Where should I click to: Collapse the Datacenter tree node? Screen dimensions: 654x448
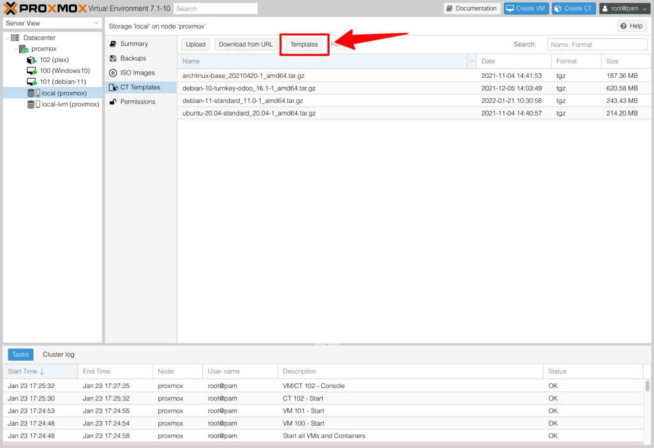(7, 38)
